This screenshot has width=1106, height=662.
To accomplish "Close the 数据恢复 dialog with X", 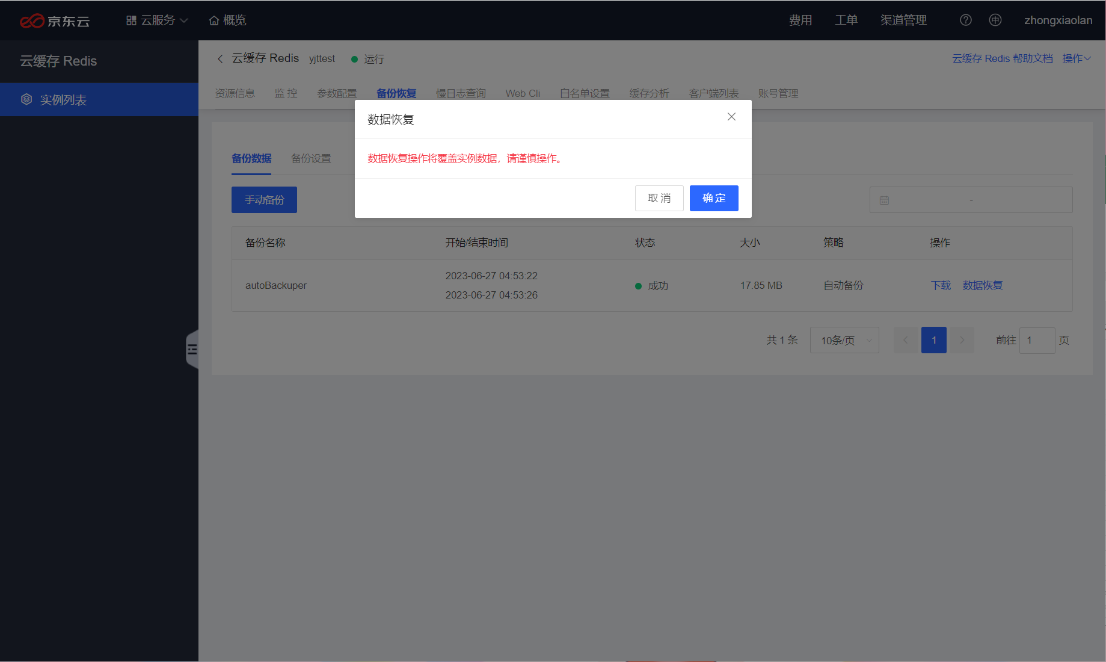I will (x=731, y=117).
